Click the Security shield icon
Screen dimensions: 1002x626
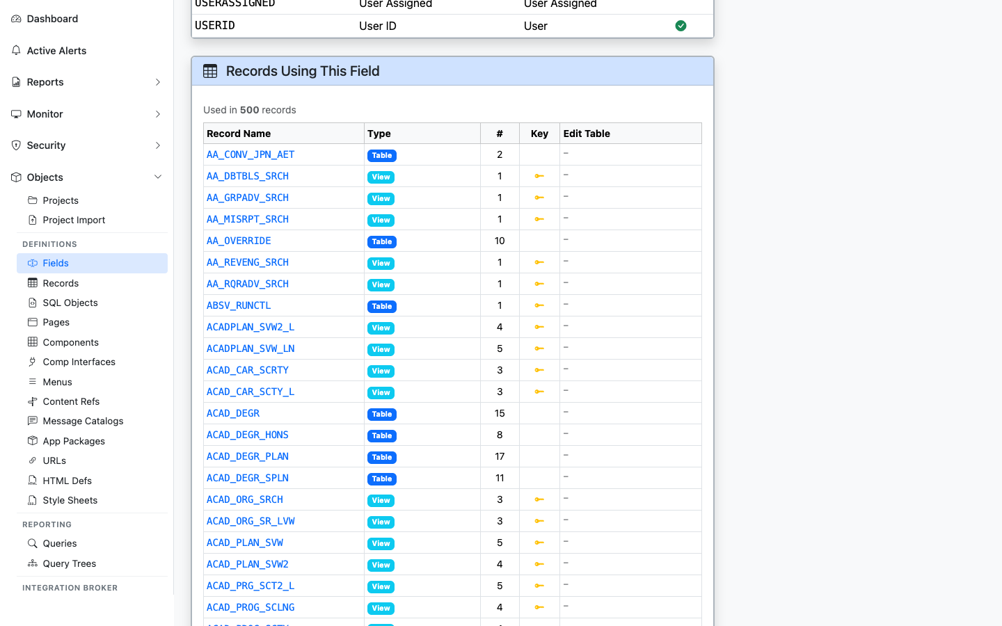coord(16,145)
